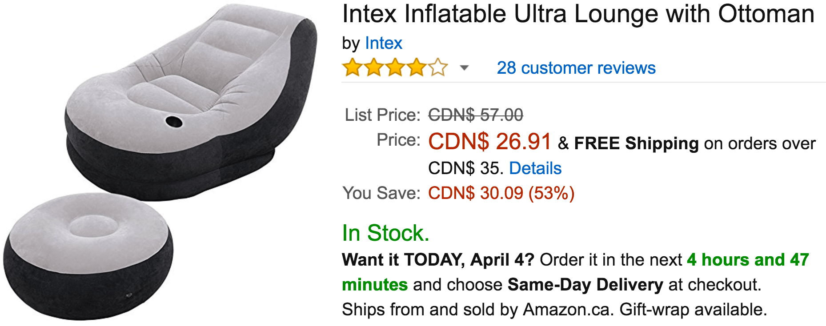826x326 pixels.
Task: Click the third gold rating star
Action: 395,68
